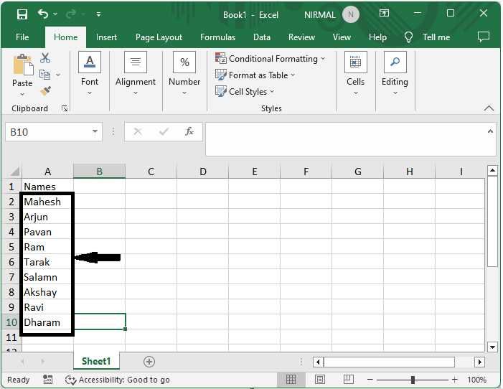Add a new sheet with the plus button
The width and height of the screenshot is (503, 389).
coord(149,362)
